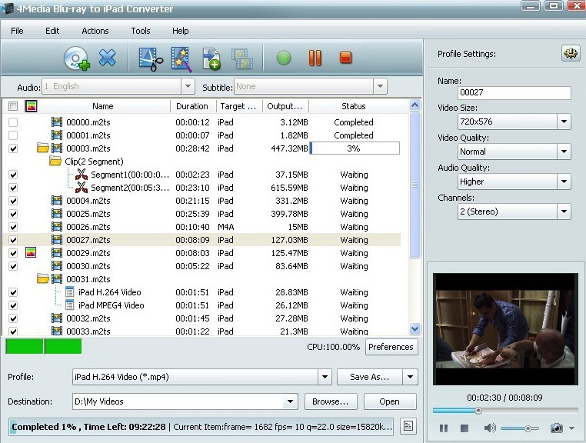This screenshot has width=586, height=443.
Task: Open the Audio Quality Higher dropdown
Action: 564,182
